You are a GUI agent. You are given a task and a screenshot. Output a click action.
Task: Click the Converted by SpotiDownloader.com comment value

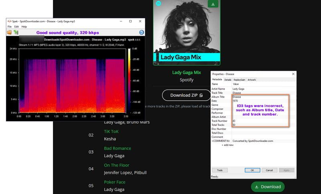point(253,141)
